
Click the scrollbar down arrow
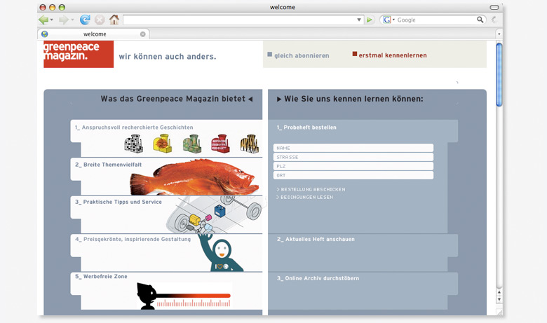(499, 299)
